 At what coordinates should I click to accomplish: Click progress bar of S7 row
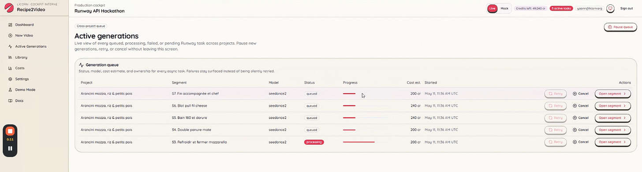366,93
